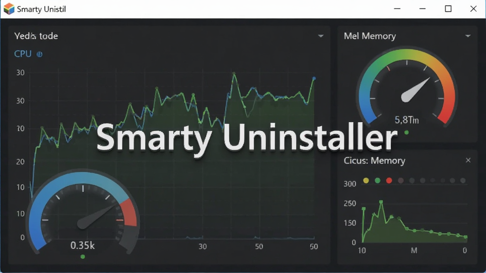Image resolution: width=486 pixels, height=273 pixels.
Task: Click the green status dot under 0.35k
Action: click(83, 256)
